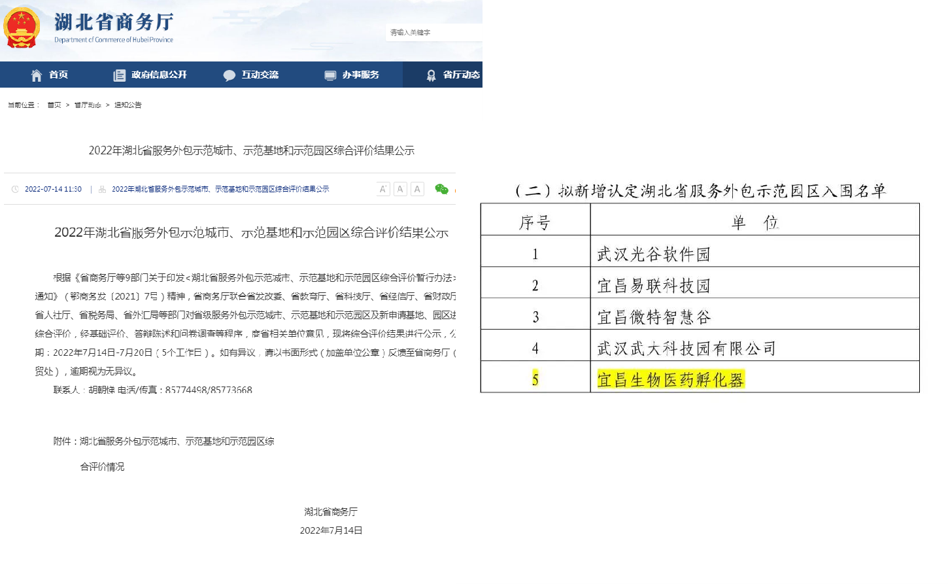Open the 省厅动态 navigation tab
948x584 pixels.
tap(462, 75)
